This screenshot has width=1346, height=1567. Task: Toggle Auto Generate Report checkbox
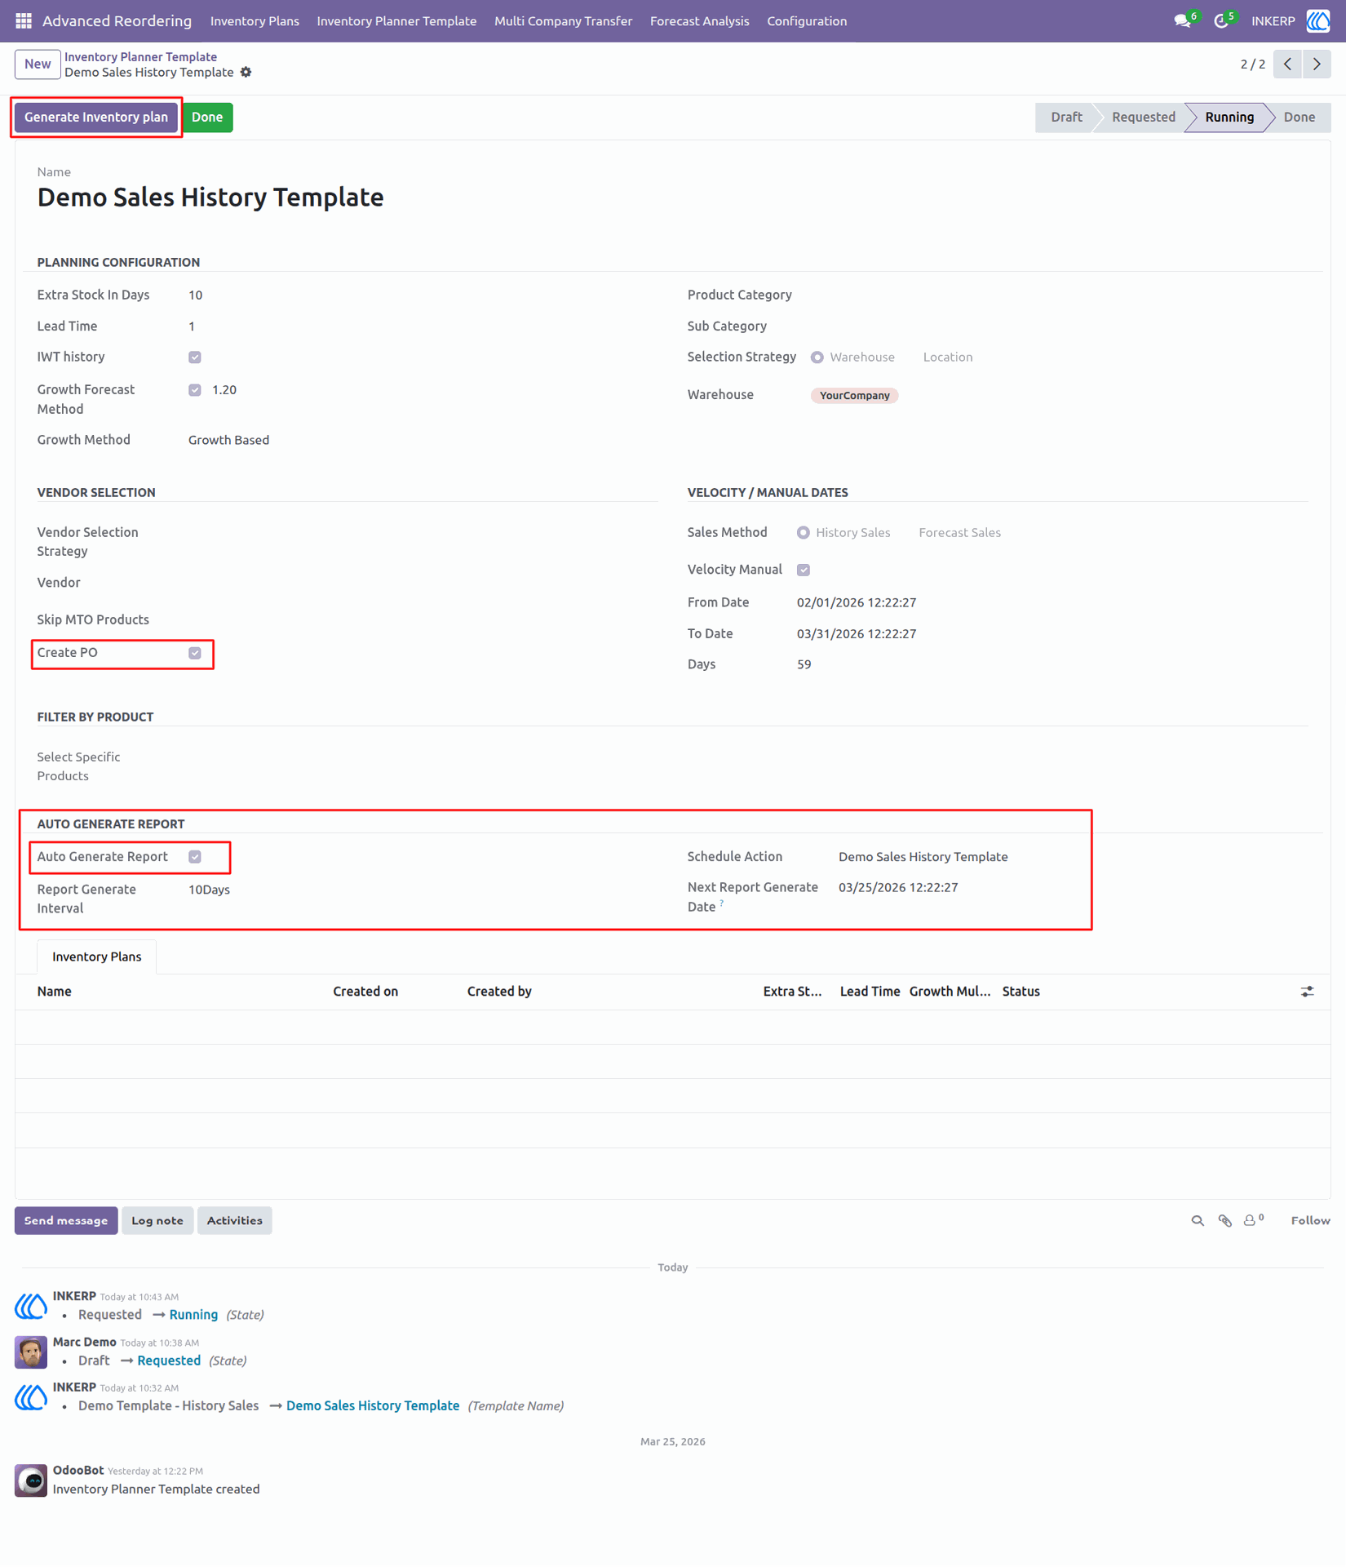point(195,857)
